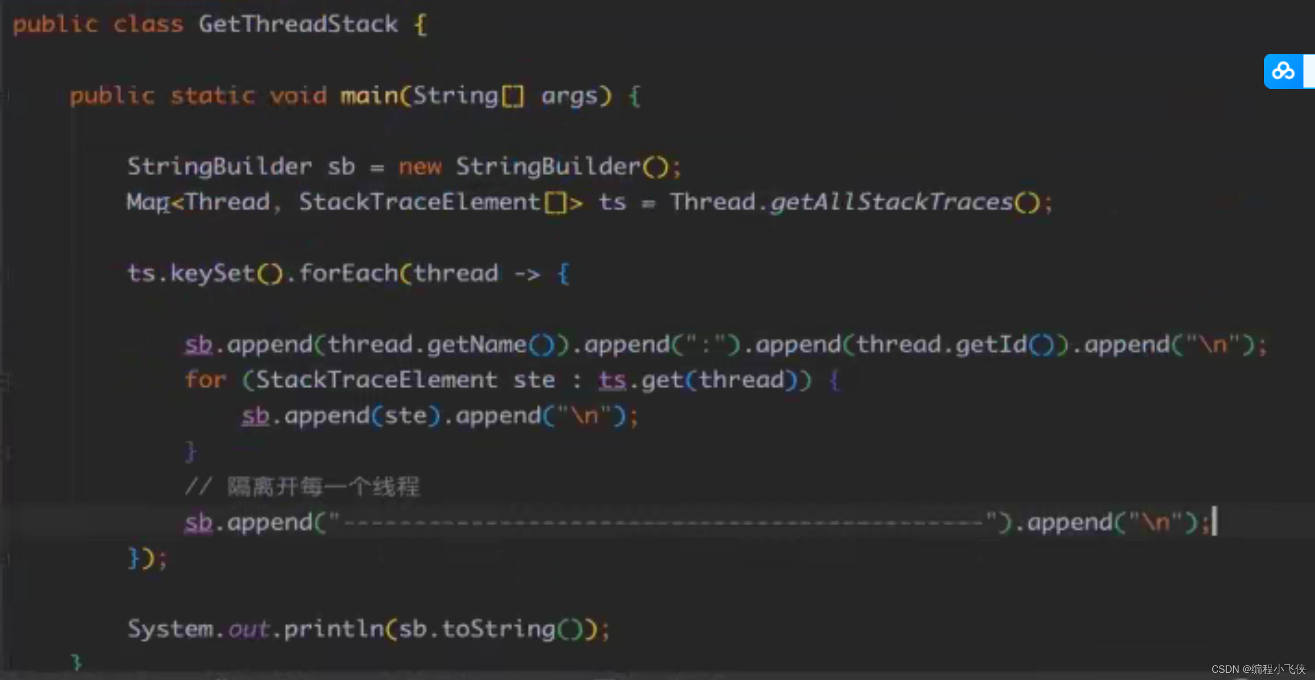Click the 'forEach' method call
This screenshot has width=1315, height=680.
pyautogui.click(x=349, y=273)
